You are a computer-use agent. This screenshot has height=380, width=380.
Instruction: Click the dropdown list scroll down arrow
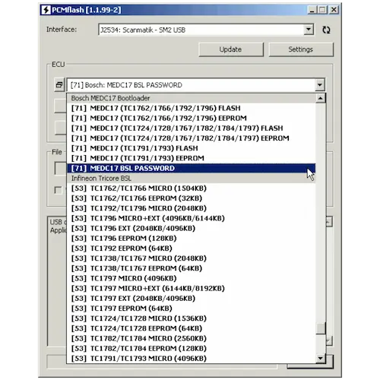pyautogui.click(x=321, y=358)
